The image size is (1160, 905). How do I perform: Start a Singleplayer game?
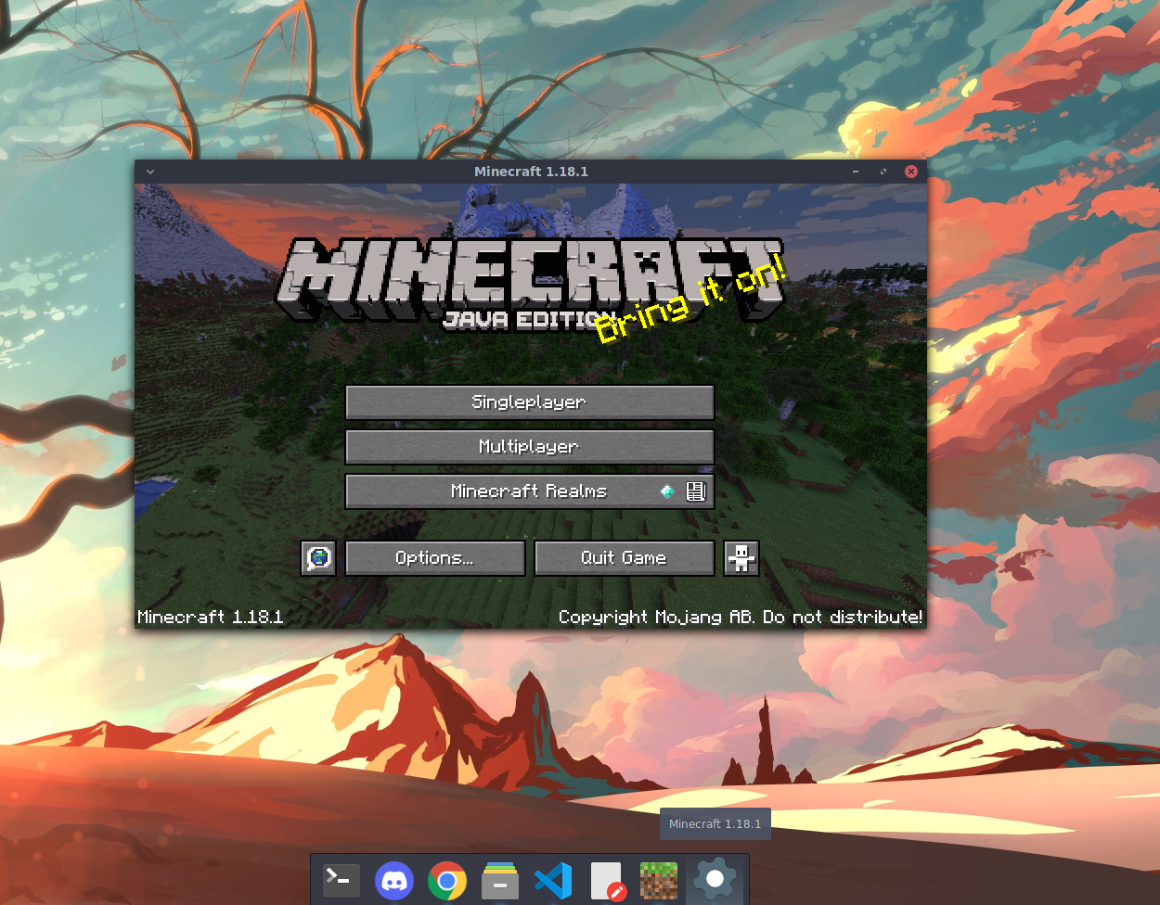(x=530, y=402)
